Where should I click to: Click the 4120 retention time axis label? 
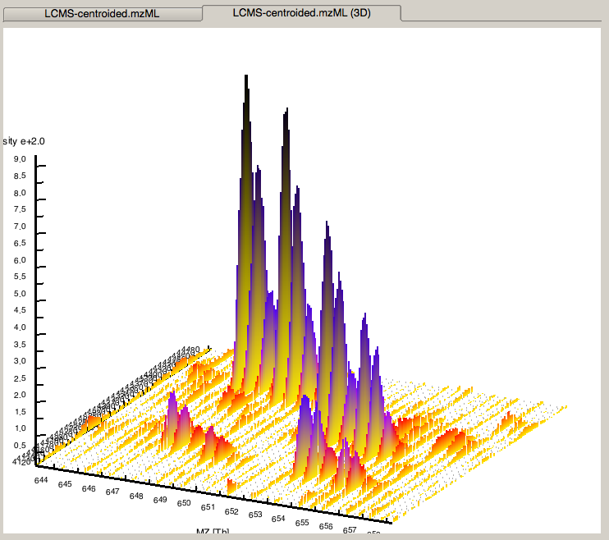tap(21, 462)
